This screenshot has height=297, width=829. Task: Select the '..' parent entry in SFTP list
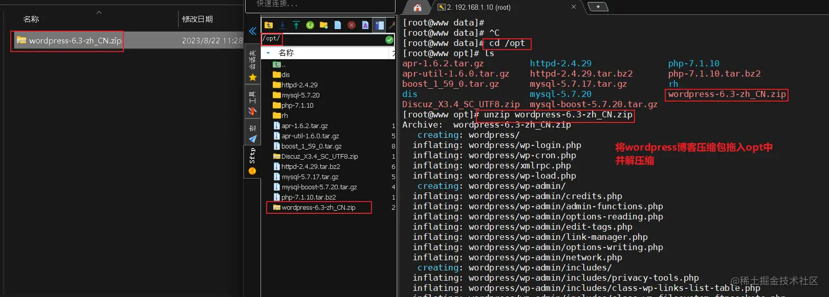(280, 65)
